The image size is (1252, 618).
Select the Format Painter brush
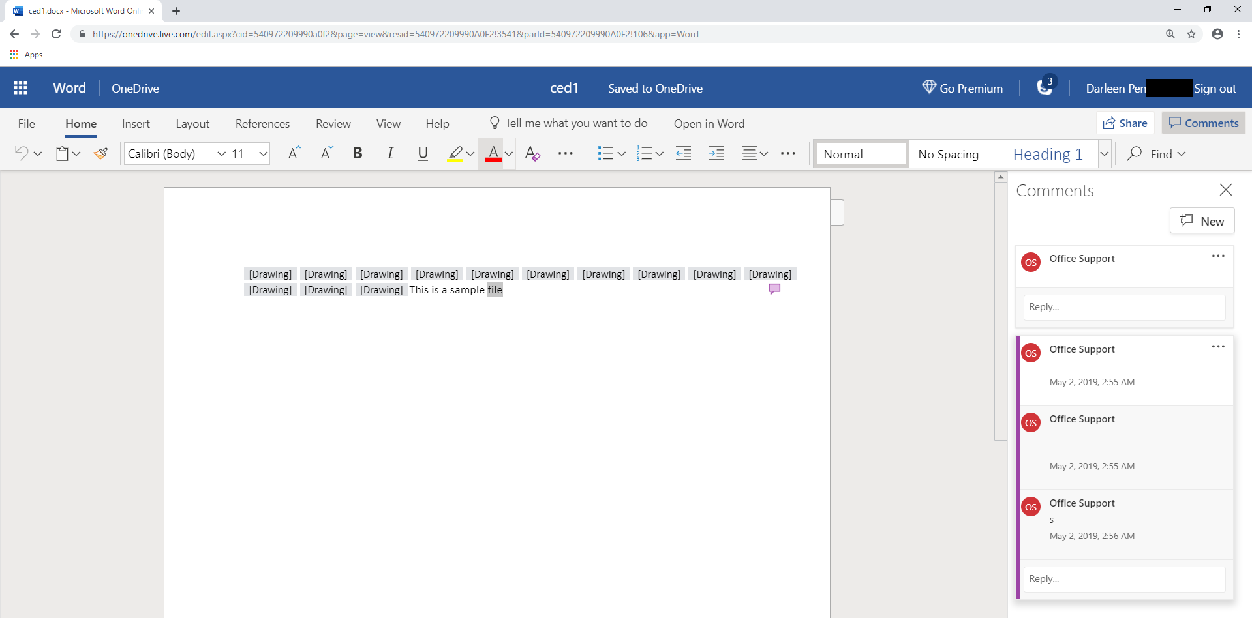click(100, 154)
